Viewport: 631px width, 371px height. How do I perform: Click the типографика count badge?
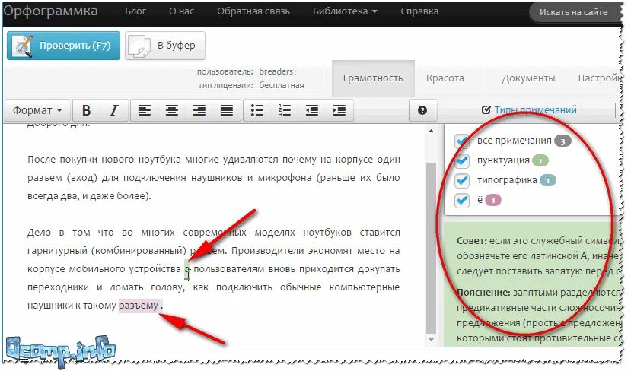(548, 180)
